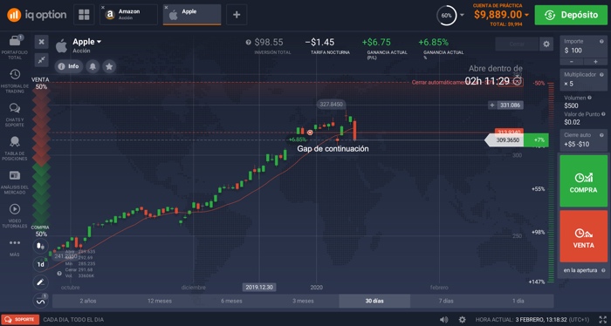The width and height of the screenshot is (611, 326).
Task: Close the Apple tab
Action: pyautogui.click(x=167, y=7)
